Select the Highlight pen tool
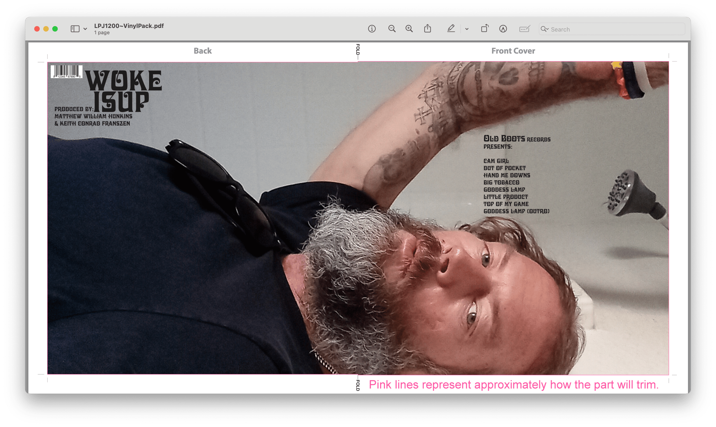Viewport: 716px width, 427px height. tap(451, 29)
